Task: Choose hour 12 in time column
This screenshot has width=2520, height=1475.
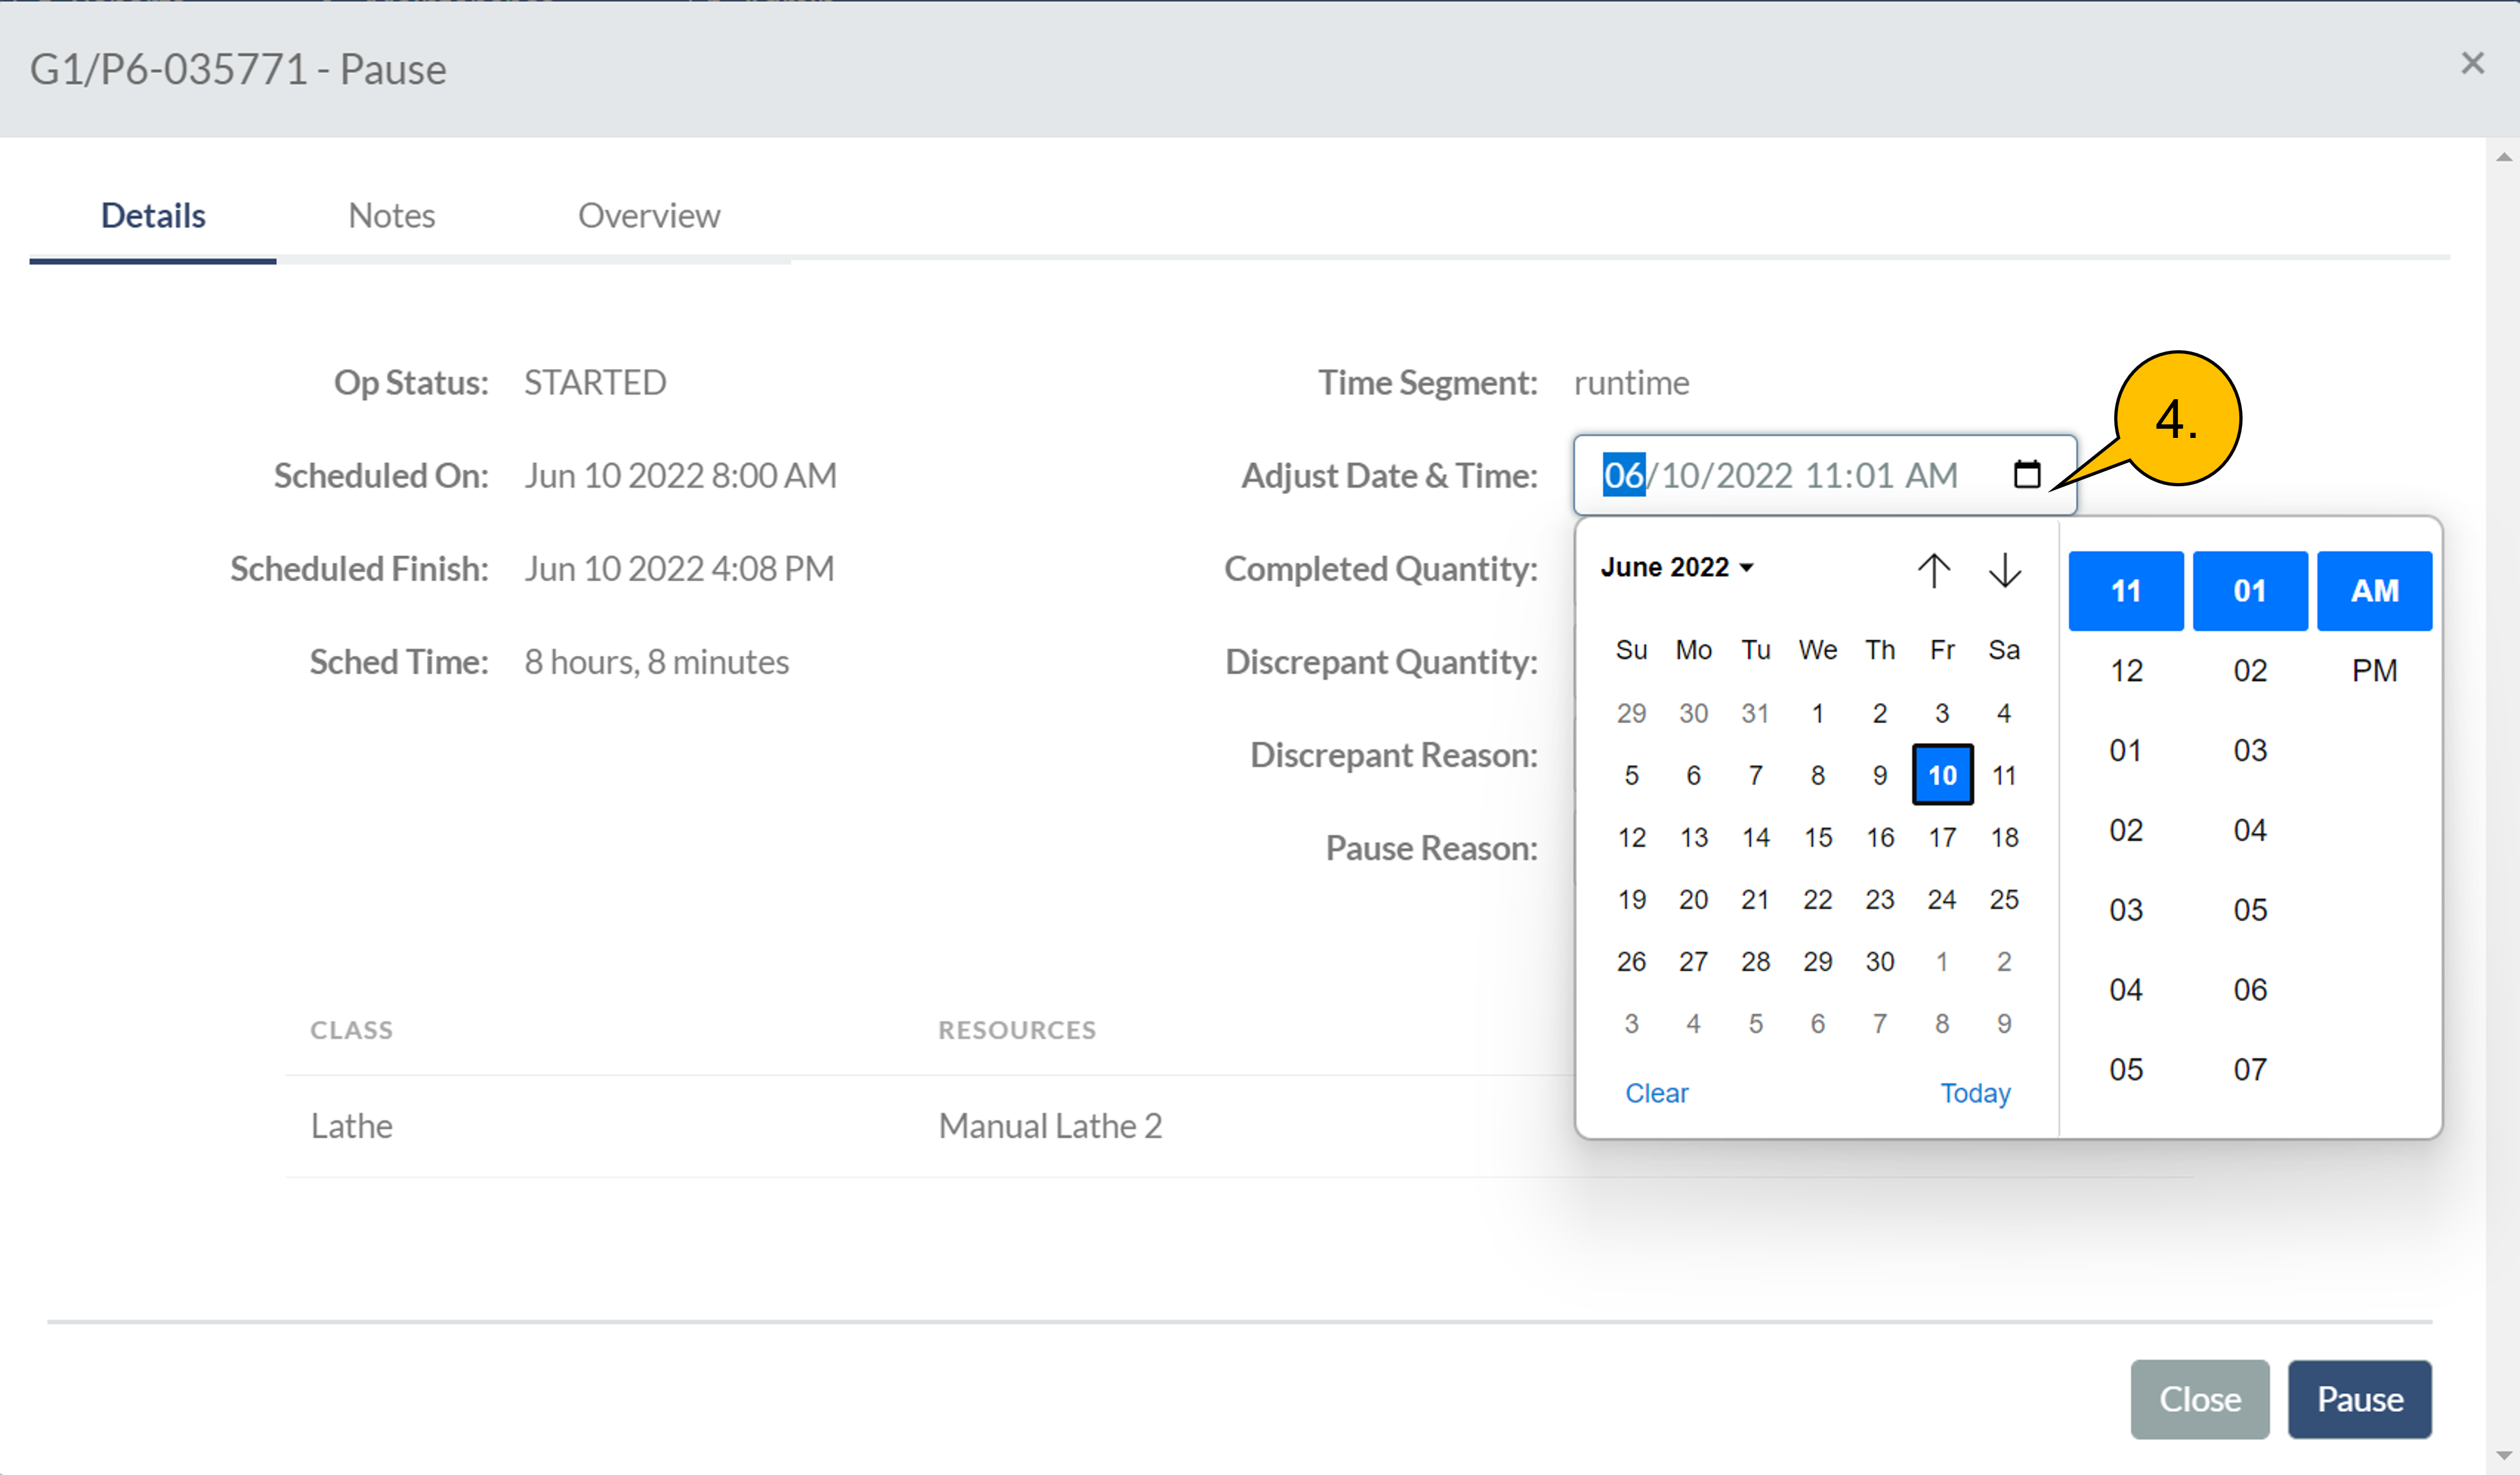Action: 2125,670
